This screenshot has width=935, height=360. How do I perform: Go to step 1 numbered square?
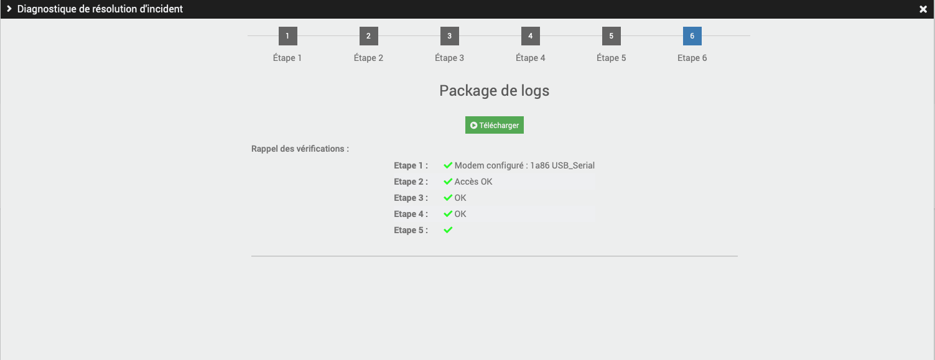[287, 36]
